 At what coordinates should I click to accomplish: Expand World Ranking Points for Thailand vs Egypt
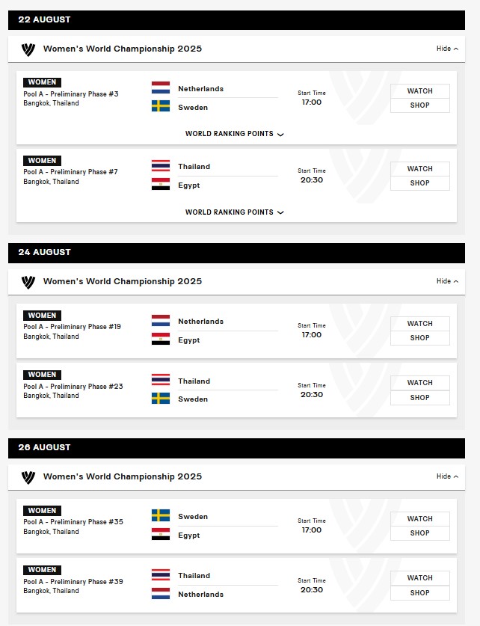[234, 212]
